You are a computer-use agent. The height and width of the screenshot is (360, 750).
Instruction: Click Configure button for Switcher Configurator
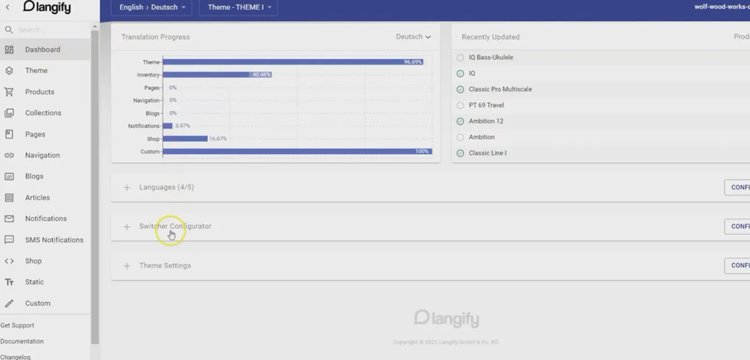coord(737,226)
